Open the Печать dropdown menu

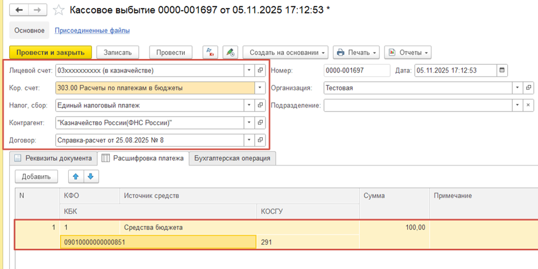click(357, 52)
